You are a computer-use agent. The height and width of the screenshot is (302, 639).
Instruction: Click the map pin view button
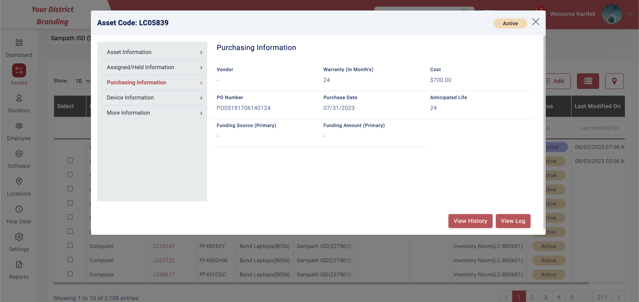pyautogui.click(x=614, y=81)
